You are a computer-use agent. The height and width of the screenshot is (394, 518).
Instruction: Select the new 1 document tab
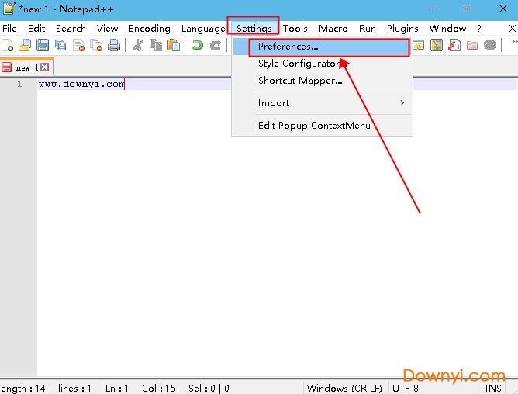26,67
